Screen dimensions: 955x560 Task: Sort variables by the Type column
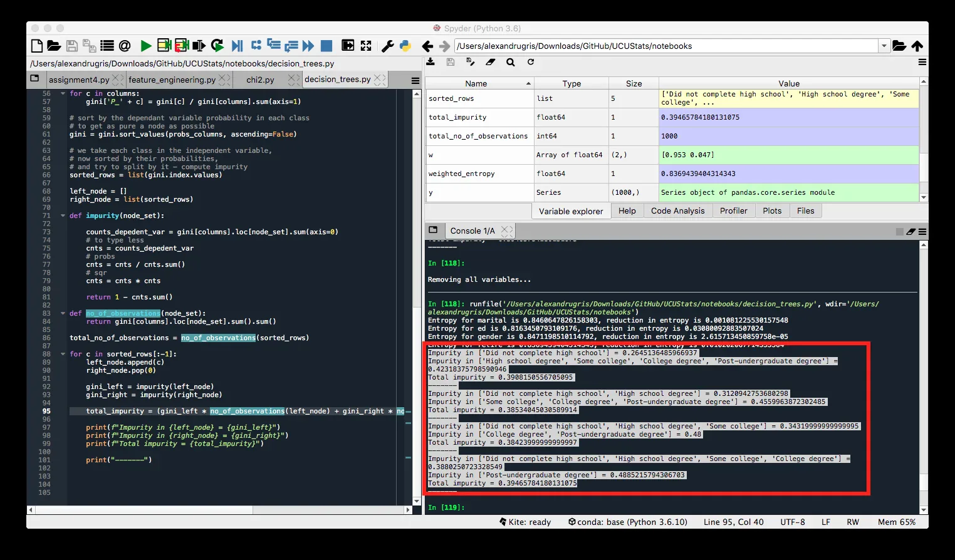pos(571,83)
